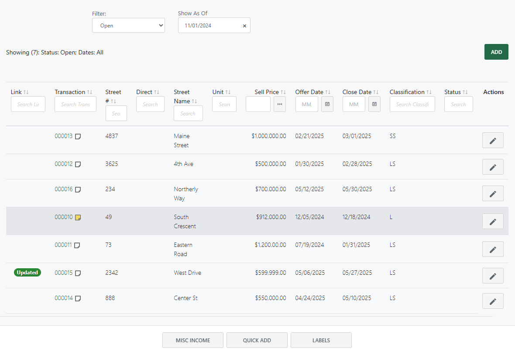The width and height of the screenshot is (515, 351).
Task: Open MISC INCOME
Action: coord(192,340)
